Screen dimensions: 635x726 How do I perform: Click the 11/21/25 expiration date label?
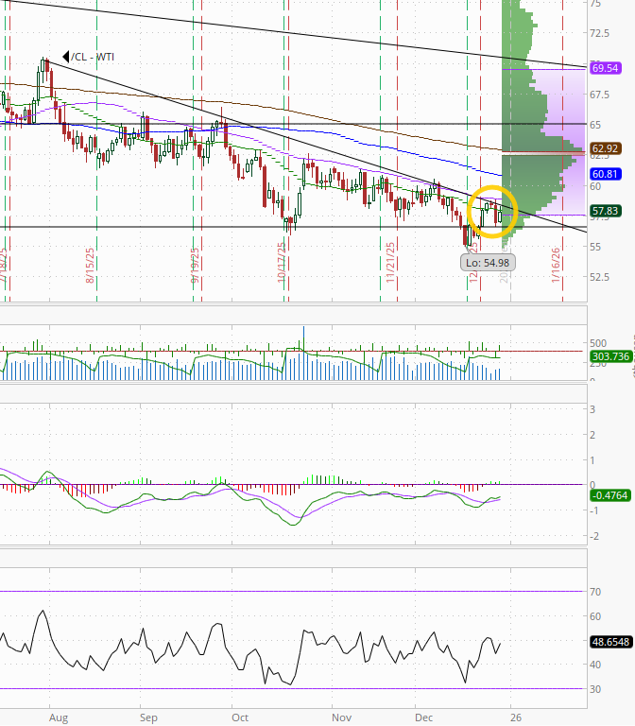pos(390,263)
